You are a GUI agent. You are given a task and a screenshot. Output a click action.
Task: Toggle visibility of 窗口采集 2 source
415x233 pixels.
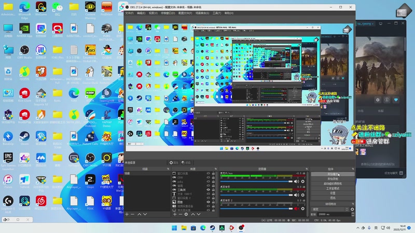pos(209,198)
